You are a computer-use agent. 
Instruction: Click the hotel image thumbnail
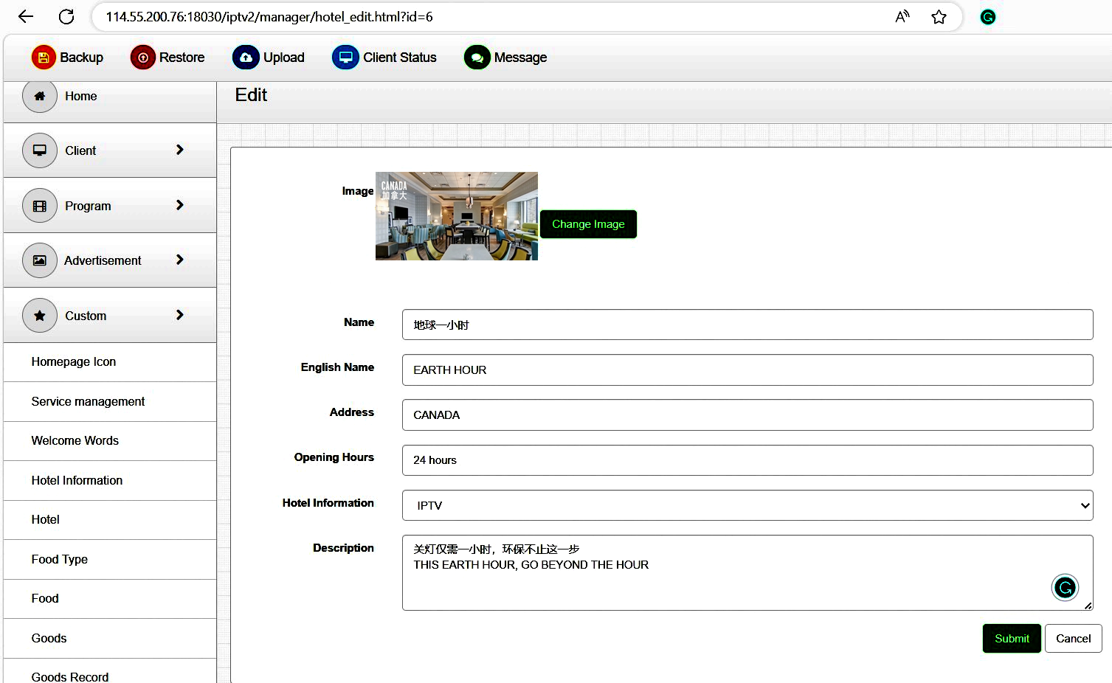pyautogui.click(x=457, y=216)
